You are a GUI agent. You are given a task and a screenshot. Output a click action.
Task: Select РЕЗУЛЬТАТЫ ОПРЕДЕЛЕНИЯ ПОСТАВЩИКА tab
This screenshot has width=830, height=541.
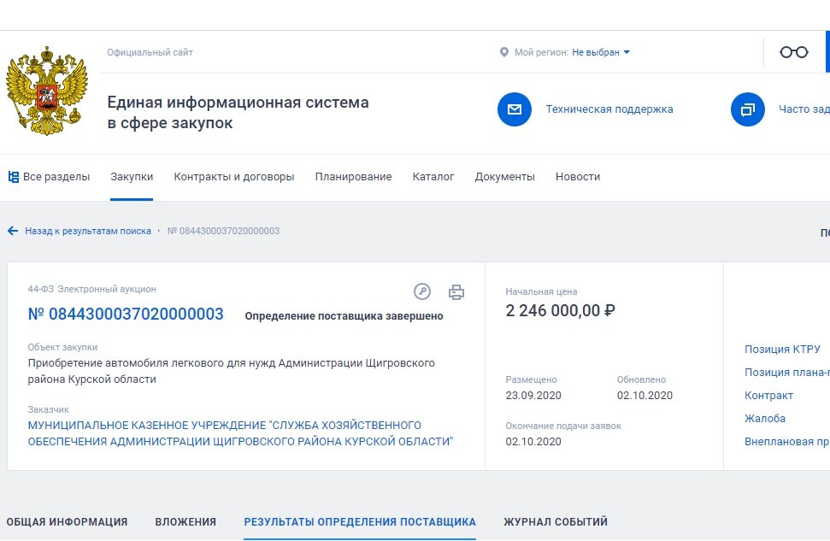[360, 522]
